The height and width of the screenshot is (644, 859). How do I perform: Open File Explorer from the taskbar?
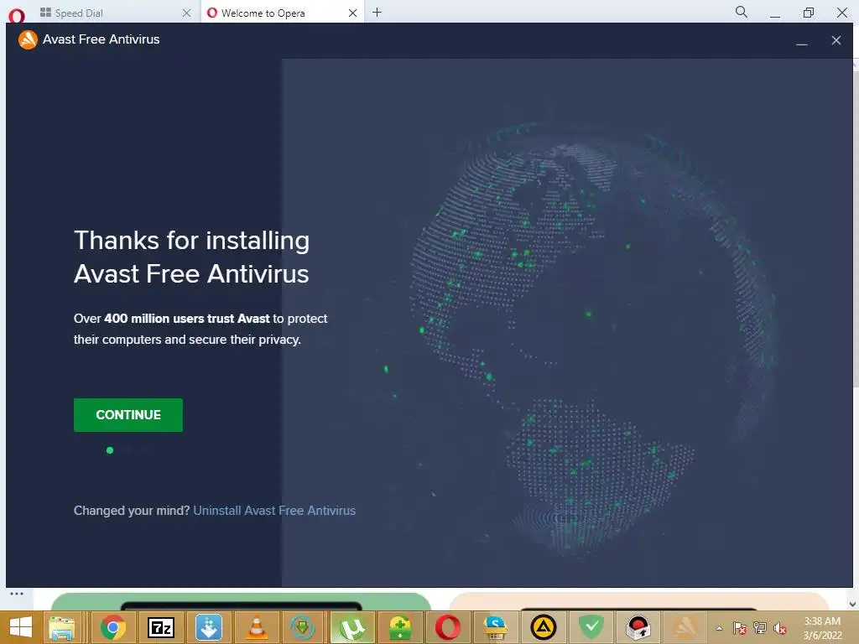[x=62, y=627]
